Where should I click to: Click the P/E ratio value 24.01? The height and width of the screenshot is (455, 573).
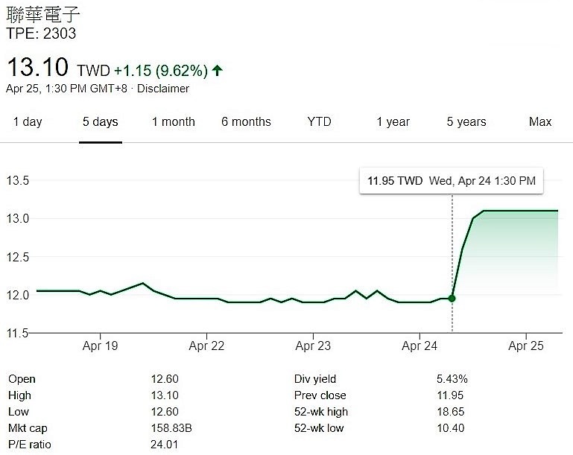(165, 445)
